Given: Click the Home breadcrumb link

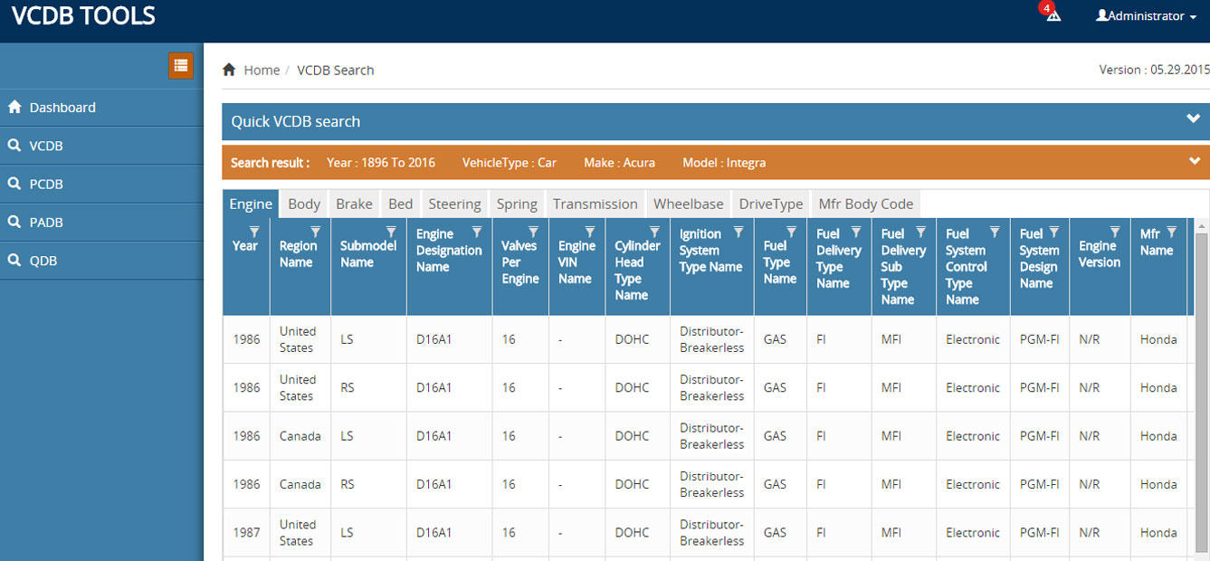Looking at the screenshot, I should click(262, 70).
